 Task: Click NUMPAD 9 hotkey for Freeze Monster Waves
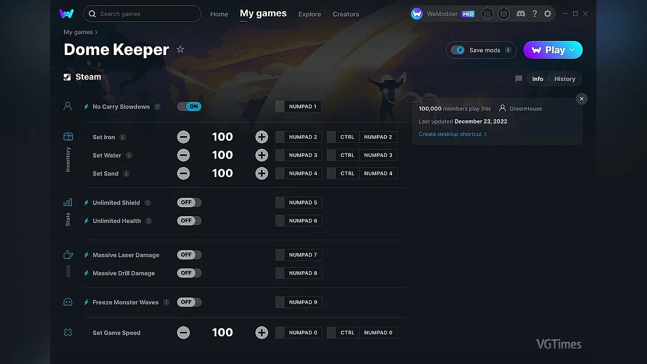[x=298, y=303]
